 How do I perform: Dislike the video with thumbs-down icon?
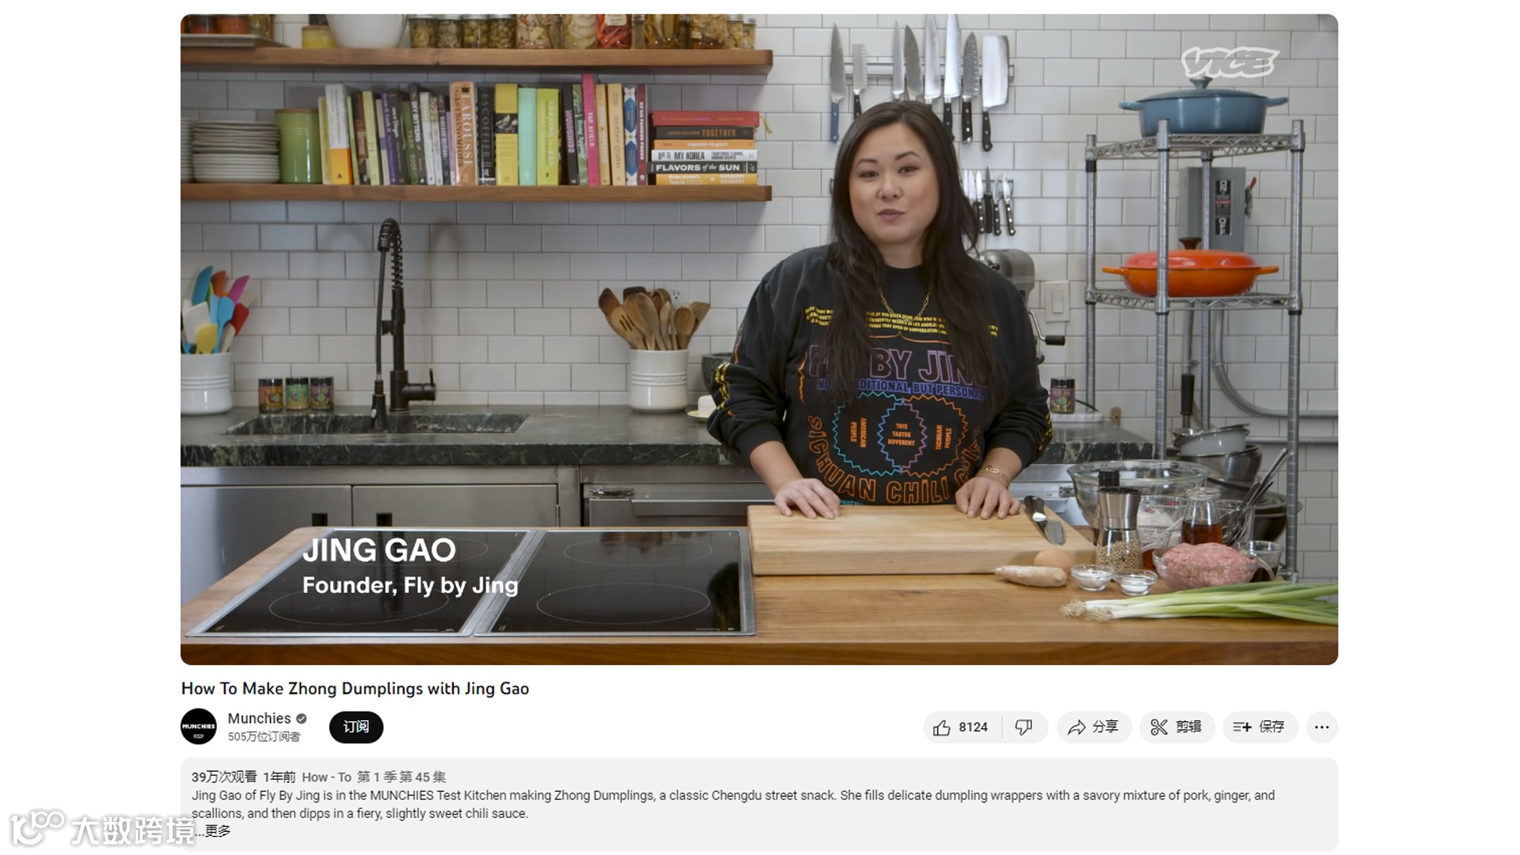tap(1024, 728)
